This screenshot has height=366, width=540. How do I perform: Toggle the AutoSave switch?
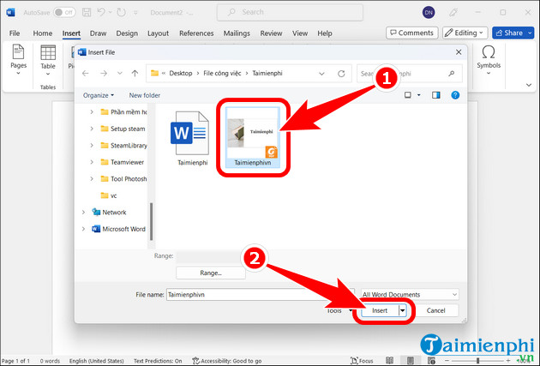pos(64,12)
